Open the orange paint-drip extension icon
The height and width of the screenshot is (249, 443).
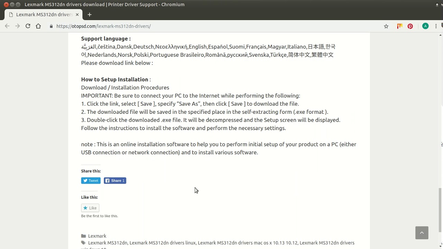coord(400,26)
